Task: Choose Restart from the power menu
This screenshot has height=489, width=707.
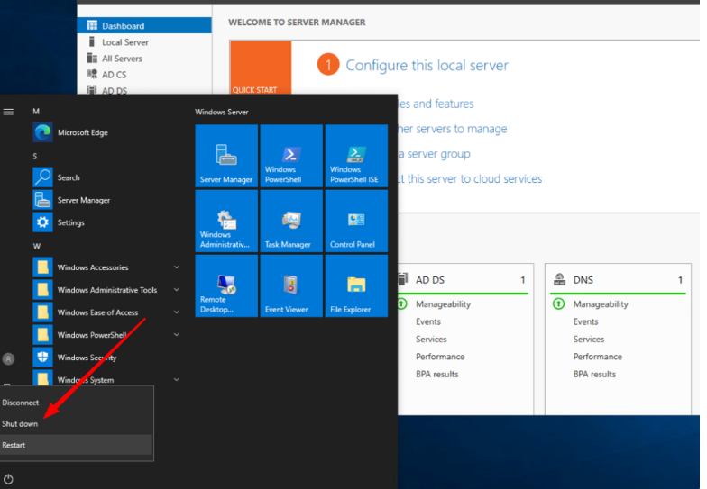Action: (x=14, y=445)
